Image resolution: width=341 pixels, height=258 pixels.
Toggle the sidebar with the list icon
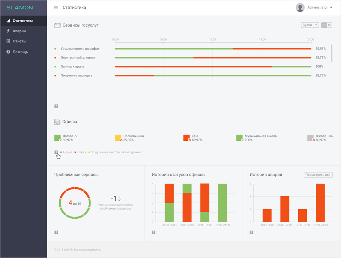[x=56, y=8]
